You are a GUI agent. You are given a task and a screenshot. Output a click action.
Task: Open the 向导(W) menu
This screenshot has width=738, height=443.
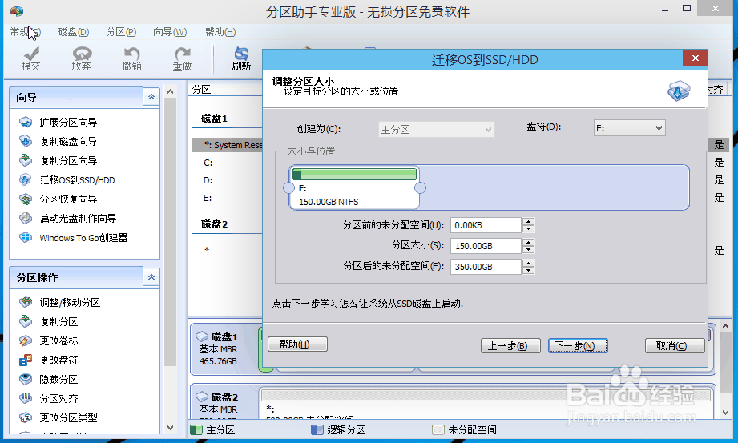click(170, 32)
